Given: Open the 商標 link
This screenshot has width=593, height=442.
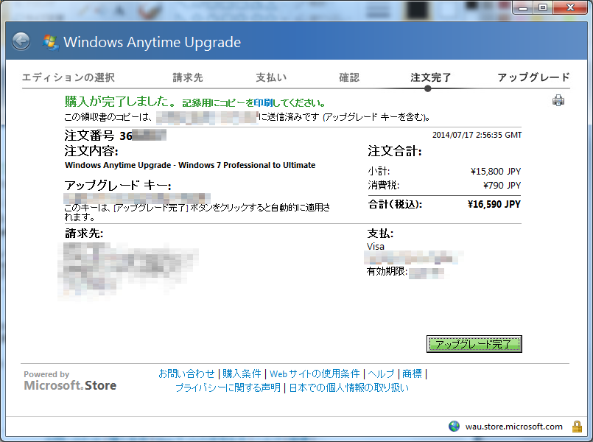Looking at the screenshot, I should coord(412,373).
